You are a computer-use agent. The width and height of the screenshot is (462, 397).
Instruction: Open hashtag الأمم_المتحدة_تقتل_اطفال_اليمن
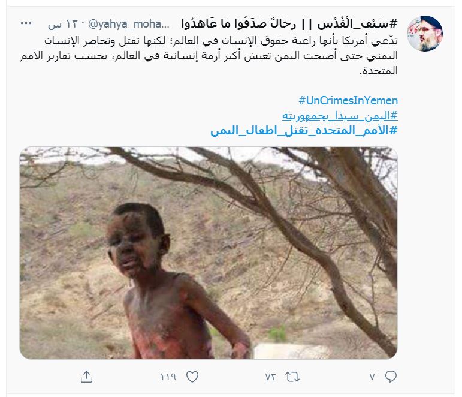(x=304, y=130)
